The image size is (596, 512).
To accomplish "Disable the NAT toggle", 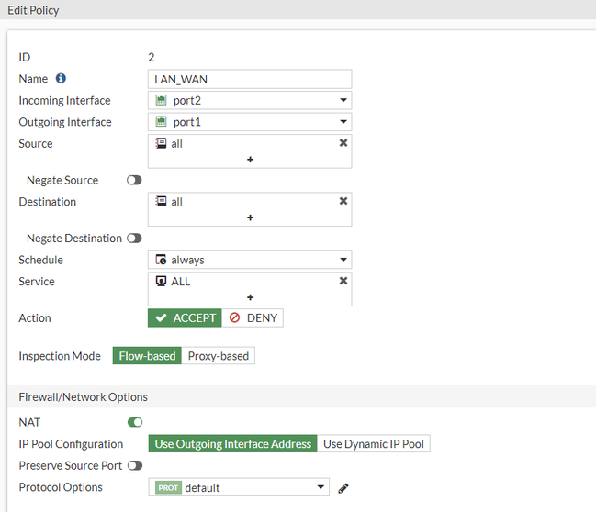I will pyautogui.click(x=135, y=423).
